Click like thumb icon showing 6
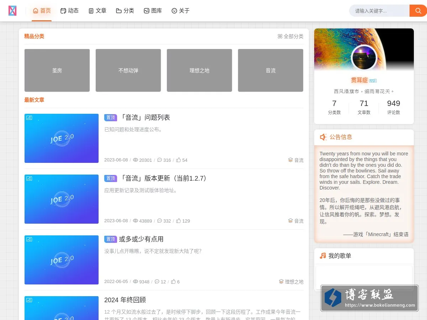The width and height of the screenshot is (427, 320). [x=173, y=282]
